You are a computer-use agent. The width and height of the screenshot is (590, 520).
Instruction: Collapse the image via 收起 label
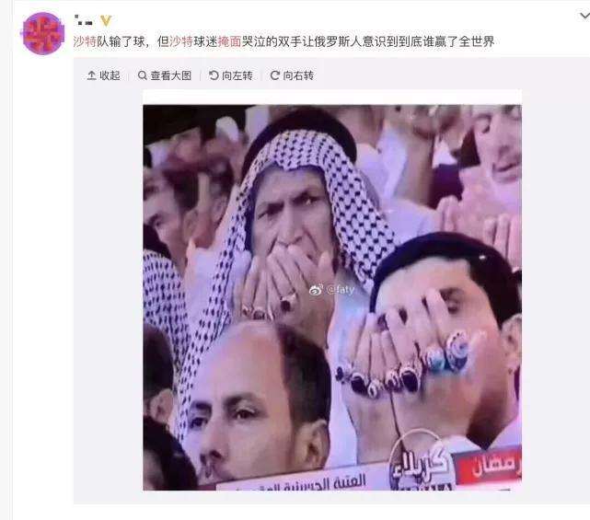110,75
